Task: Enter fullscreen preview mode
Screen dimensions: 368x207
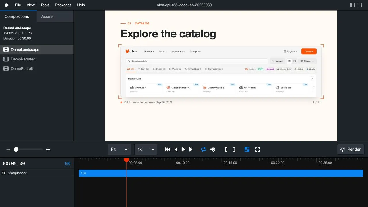Action: click(x=258, y=149)
